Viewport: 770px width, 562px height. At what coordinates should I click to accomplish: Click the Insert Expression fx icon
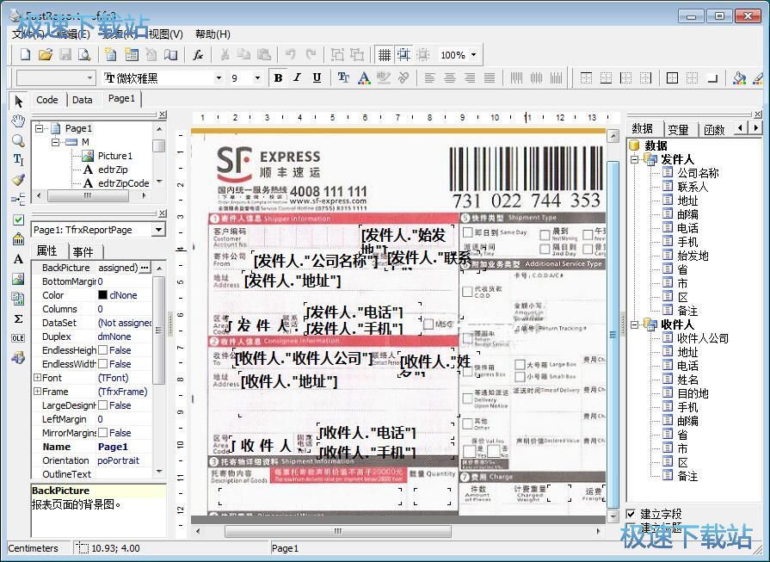[x=197, y=54]
